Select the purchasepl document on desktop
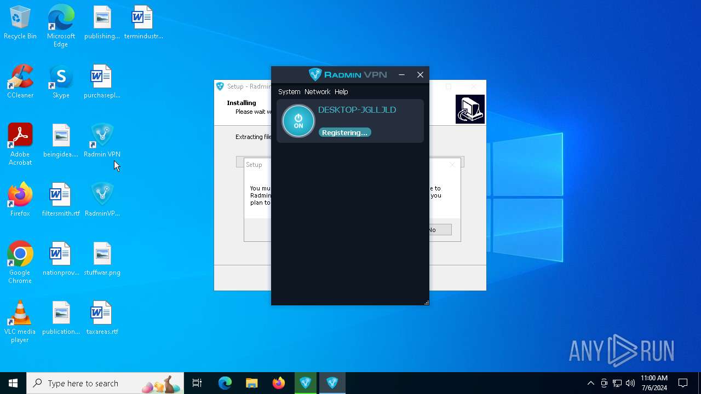This screenshot has width=701, height=394. pyautogui.click(x=102, y=82)
